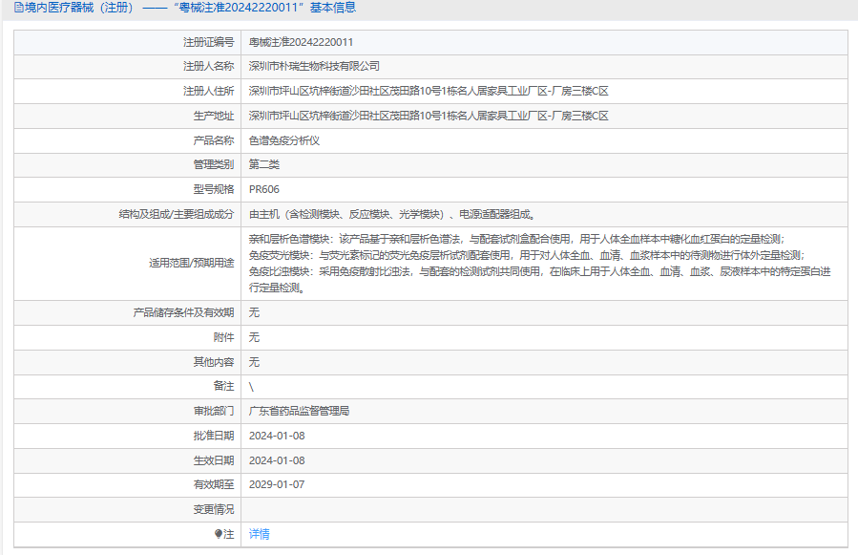Select product name 色谱免疫分析仪
Viewport: 858px width, 555px height.
point(284,140)
